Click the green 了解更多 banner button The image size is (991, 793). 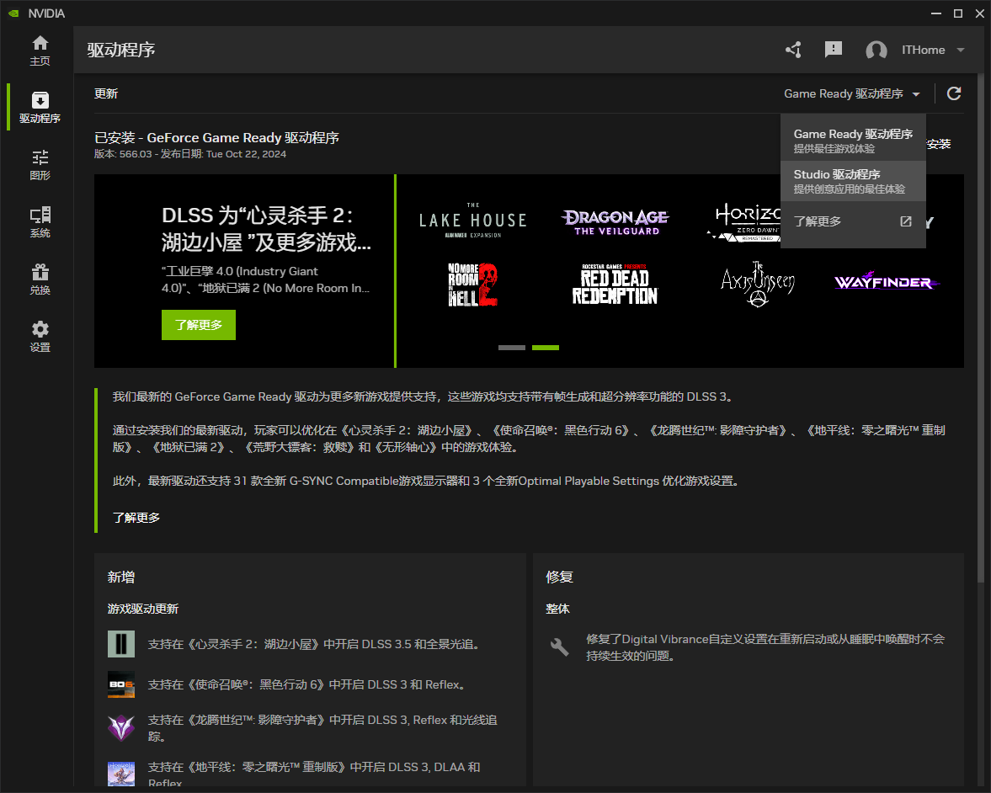pos(198,325)
